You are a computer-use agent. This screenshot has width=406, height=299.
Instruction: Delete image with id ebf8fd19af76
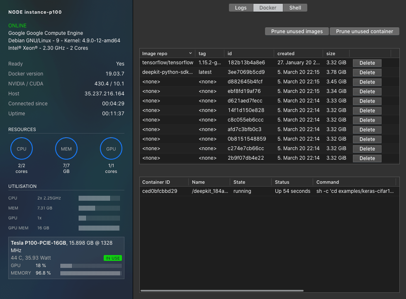(x=367, y=92)
